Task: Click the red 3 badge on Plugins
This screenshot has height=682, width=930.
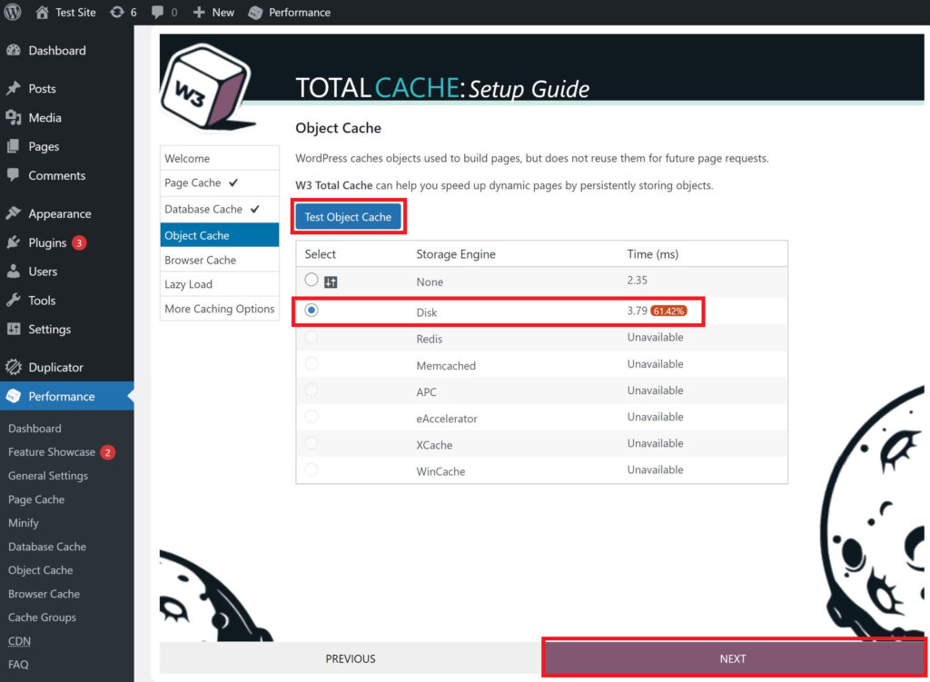Action: tap(79, 243)
